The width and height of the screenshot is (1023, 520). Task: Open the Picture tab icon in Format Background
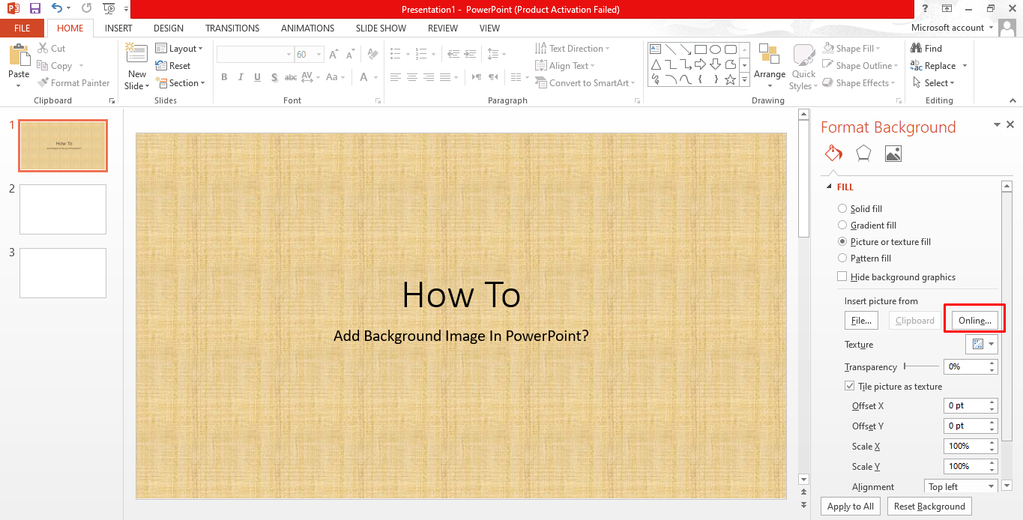pos(893,153)
